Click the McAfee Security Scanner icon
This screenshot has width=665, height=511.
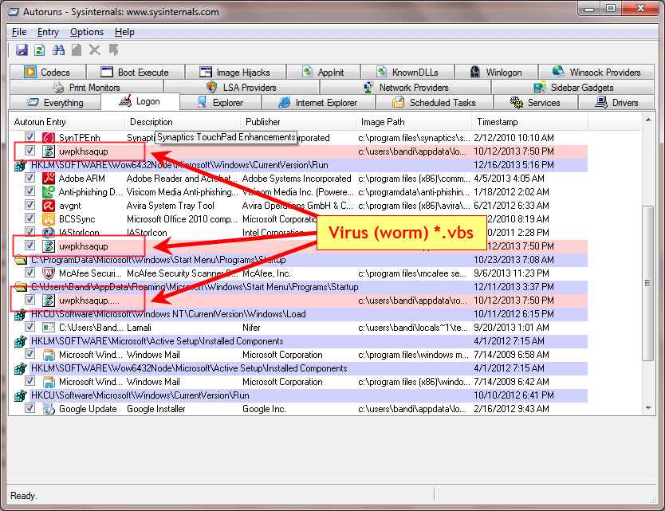click(x=49, y=273)
